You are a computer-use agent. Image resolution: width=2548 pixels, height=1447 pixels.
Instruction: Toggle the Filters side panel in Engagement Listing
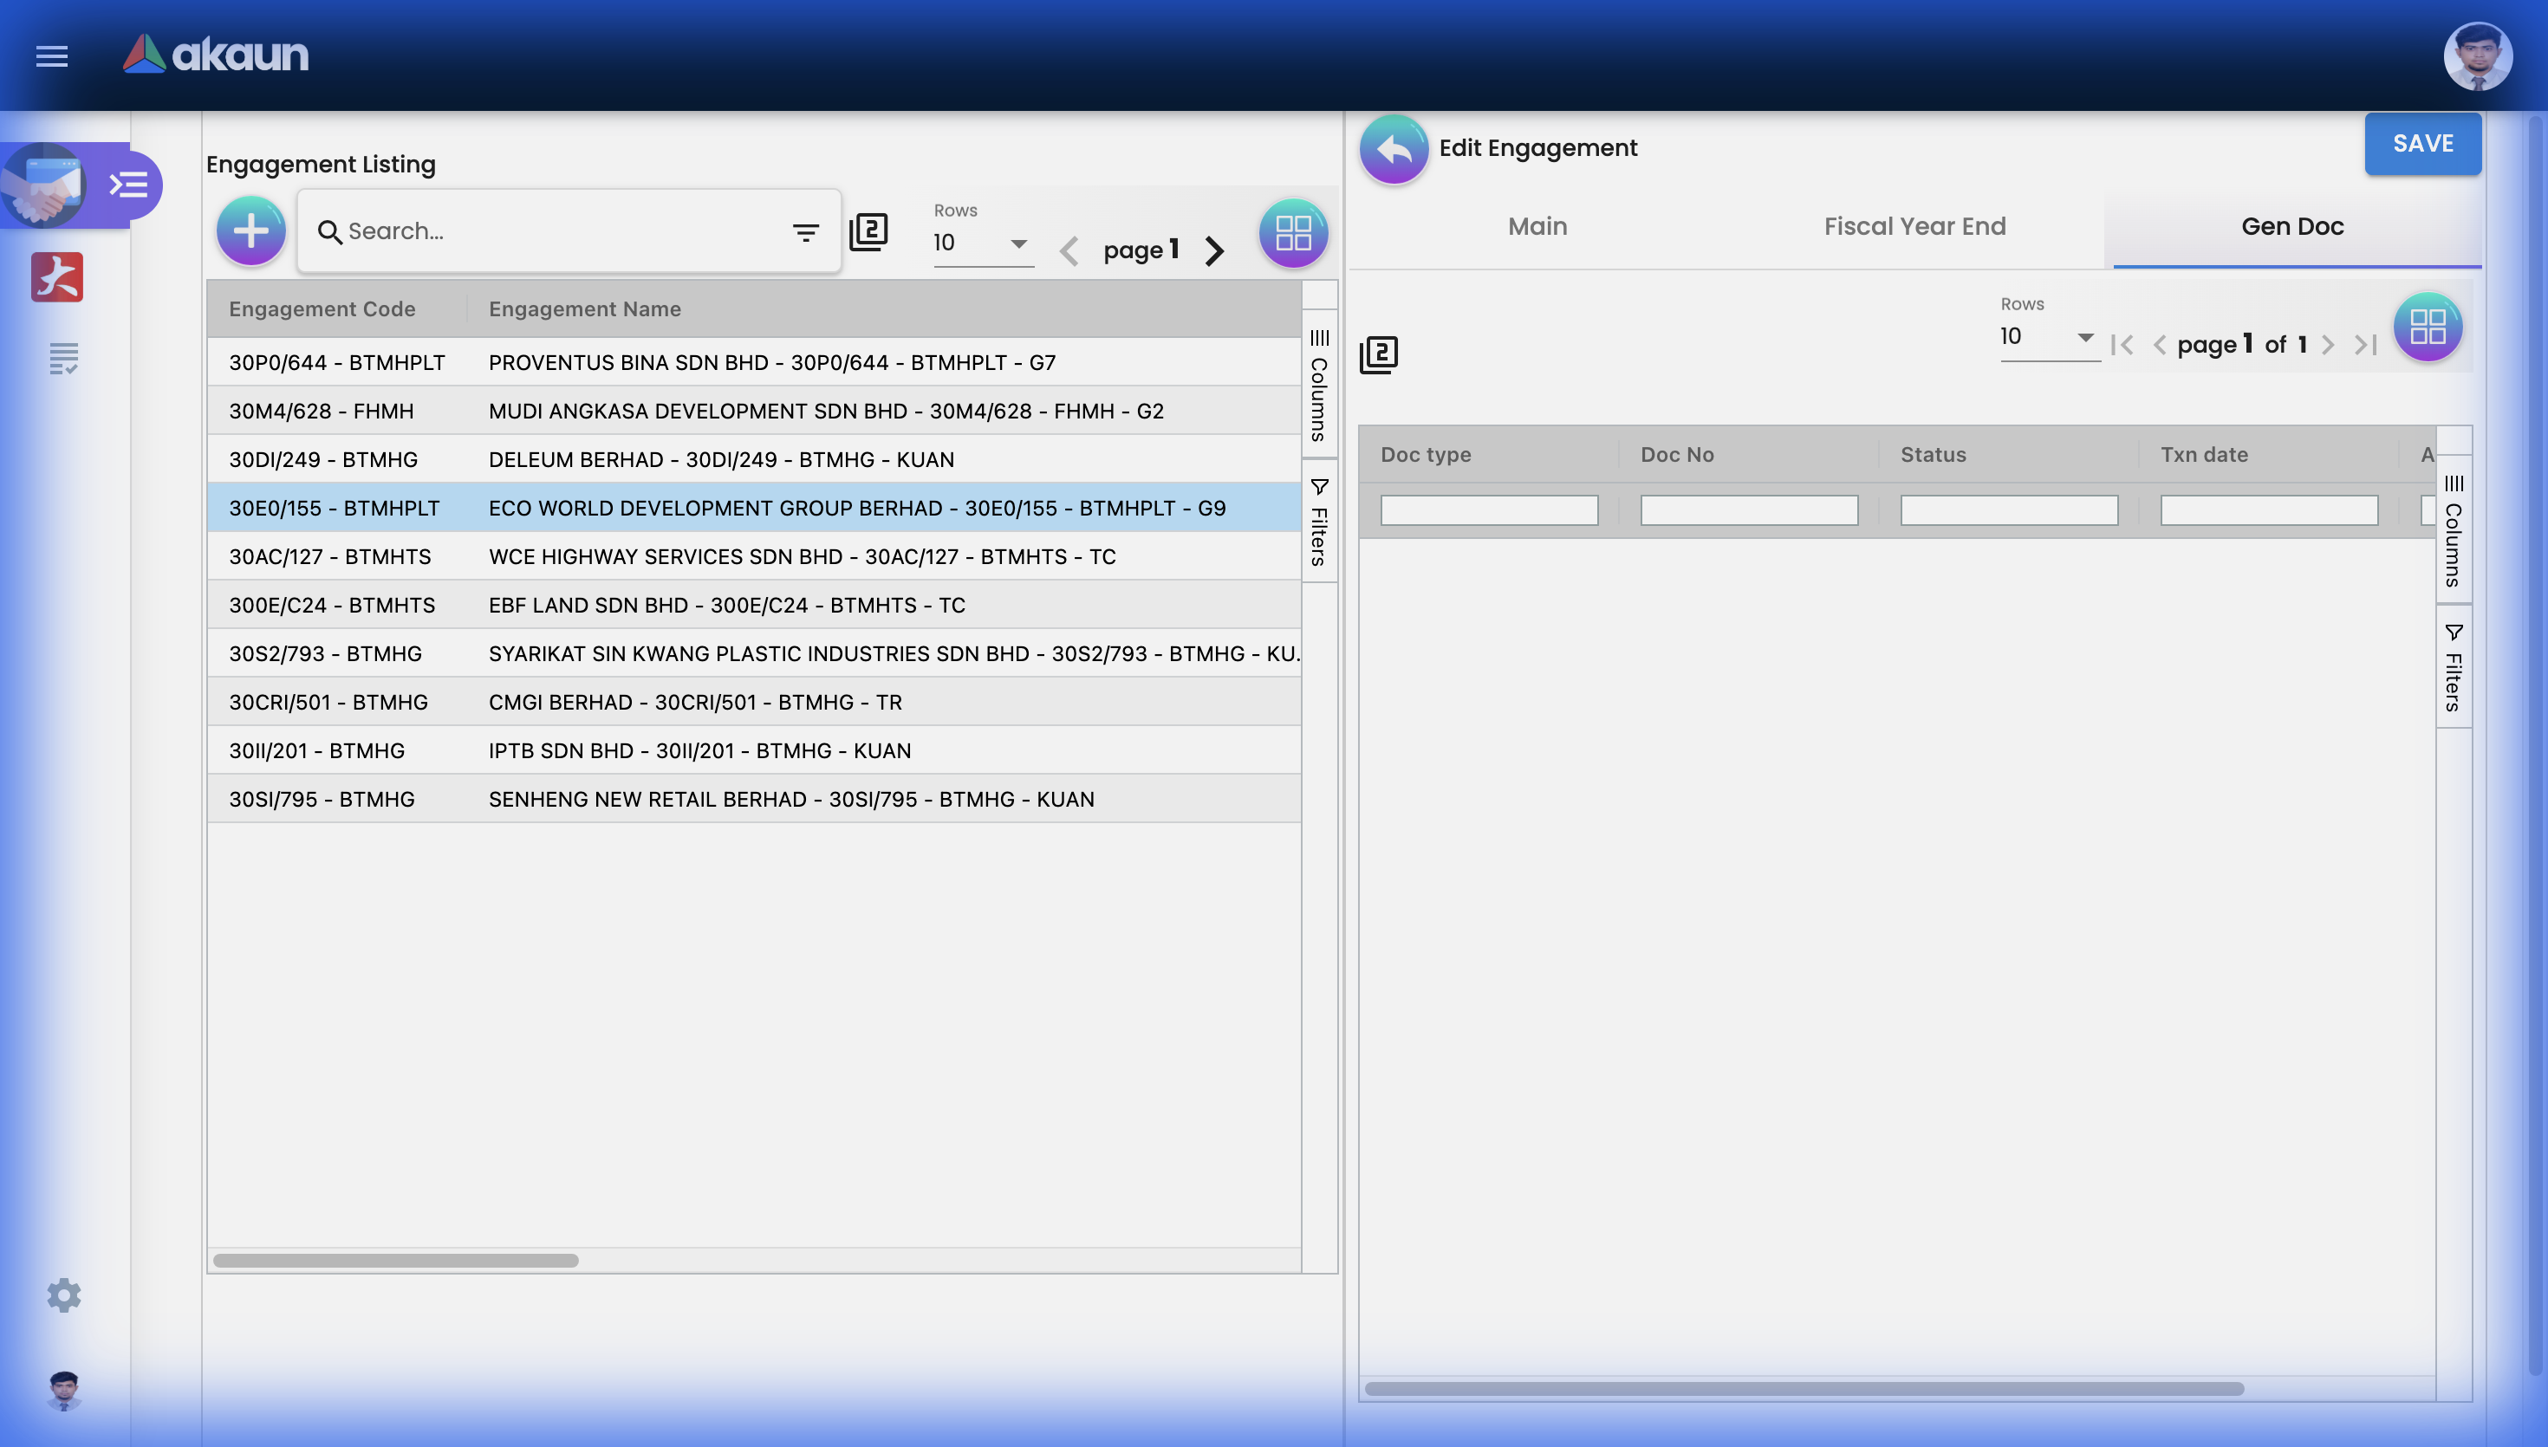point(1319,522)
